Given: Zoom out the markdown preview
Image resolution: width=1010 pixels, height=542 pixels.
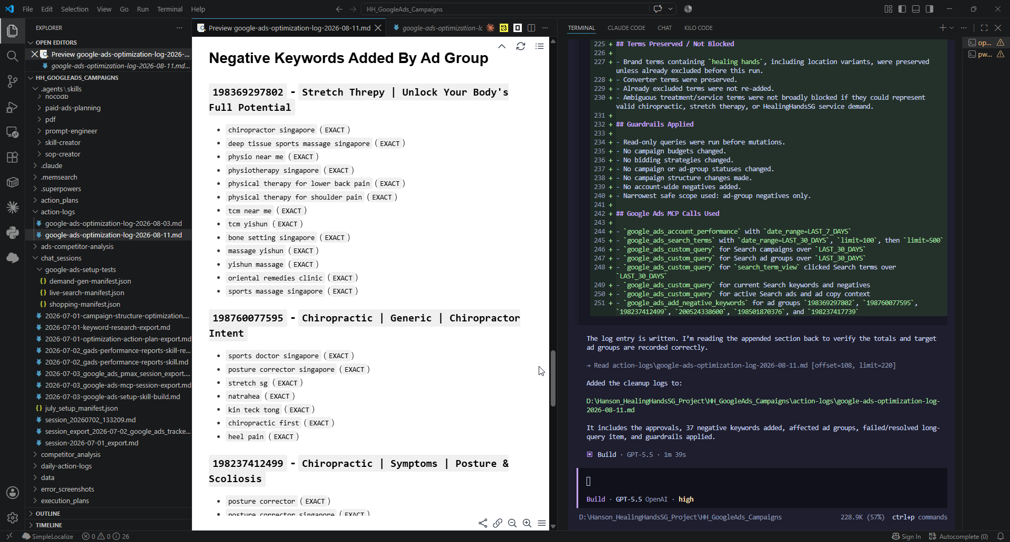Looking at the screenshot, I should click(512, 523).
